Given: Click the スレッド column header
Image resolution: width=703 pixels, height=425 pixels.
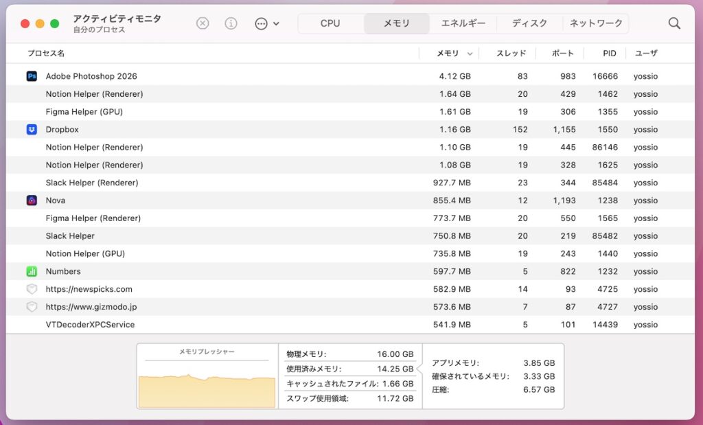Looking at the screenshot, I should coord(511,54).
